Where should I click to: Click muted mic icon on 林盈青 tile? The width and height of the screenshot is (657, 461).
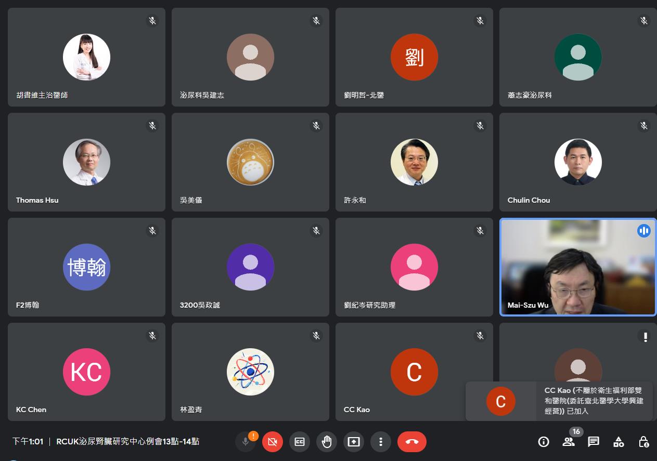[x=316, y=336]
